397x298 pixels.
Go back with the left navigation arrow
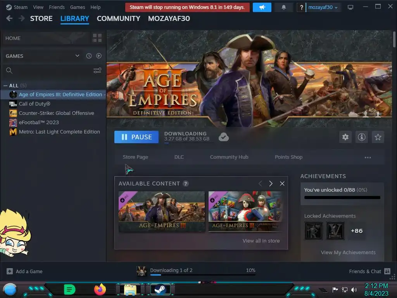point(9,18)
